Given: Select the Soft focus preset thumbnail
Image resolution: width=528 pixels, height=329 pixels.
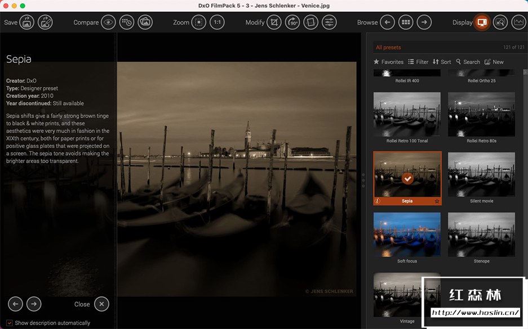Looking at the screenshot, I should coord(407,235).
